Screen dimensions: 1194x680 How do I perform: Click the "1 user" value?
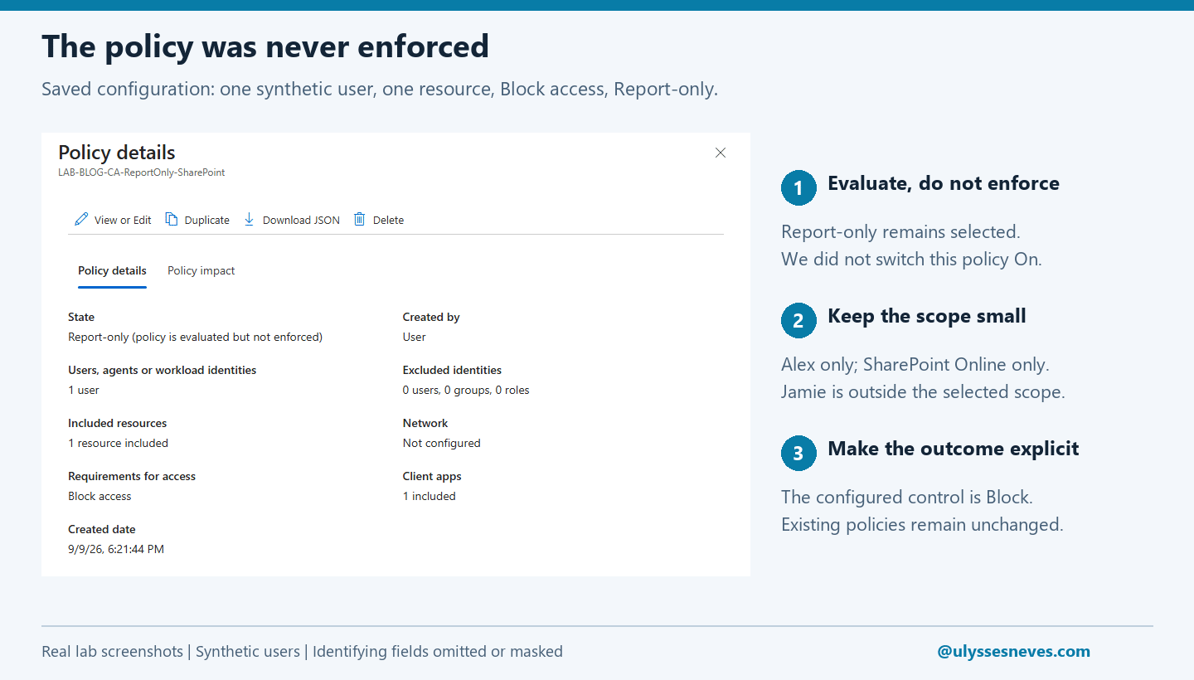84,390
